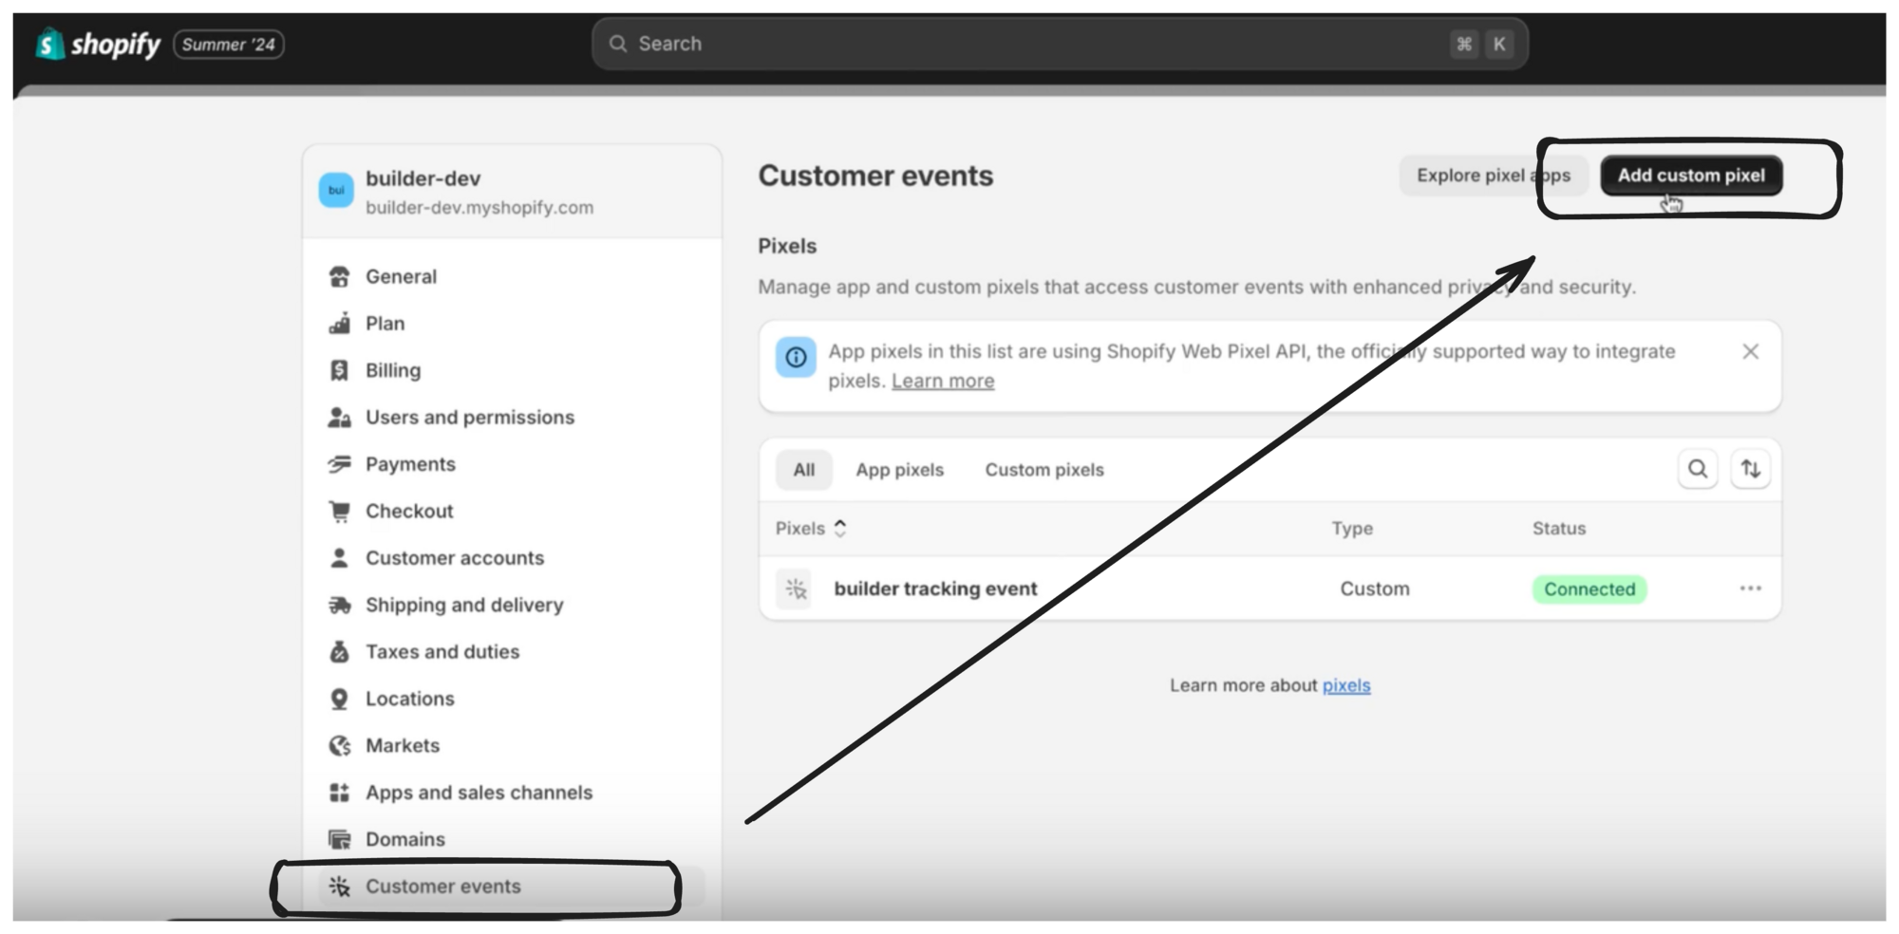
Task: Open Checkout settings page
Action: pyautogui.click(x=409, y=511)
